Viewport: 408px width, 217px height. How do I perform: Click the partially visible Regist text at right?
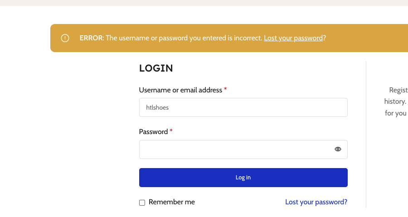[398, 90]
